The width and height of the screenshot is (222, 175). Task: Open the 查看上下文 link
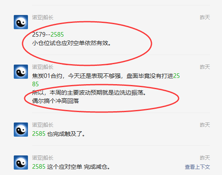pos(197,167)
